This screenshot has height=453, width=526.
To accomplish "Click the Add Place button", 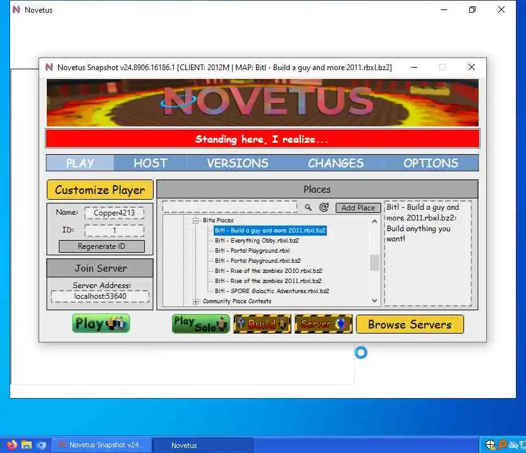I will click(x=358, y=208).
